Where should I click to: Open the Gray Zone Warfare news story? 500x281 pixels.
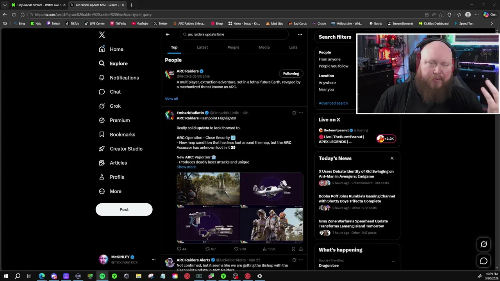click(x=353, y=224)
